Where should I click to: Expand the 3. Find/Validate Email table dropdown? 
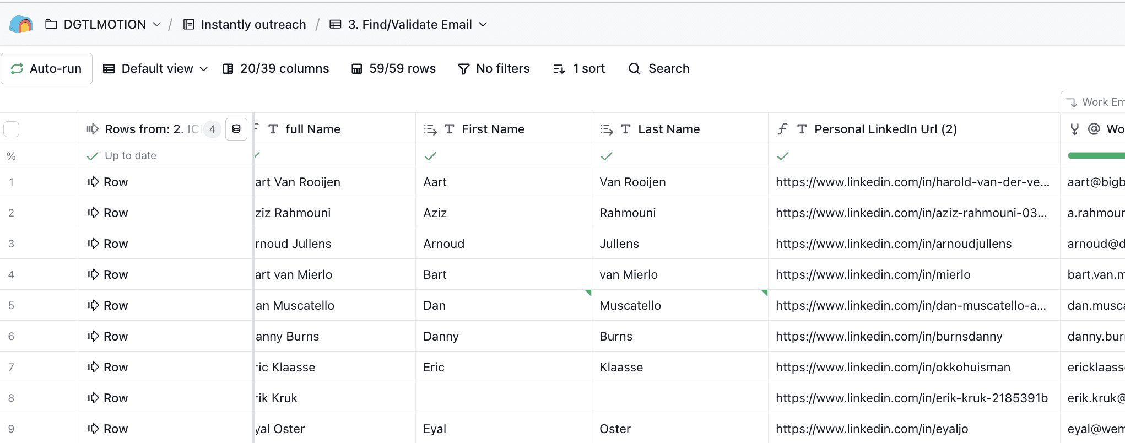[x=483, y=24]
